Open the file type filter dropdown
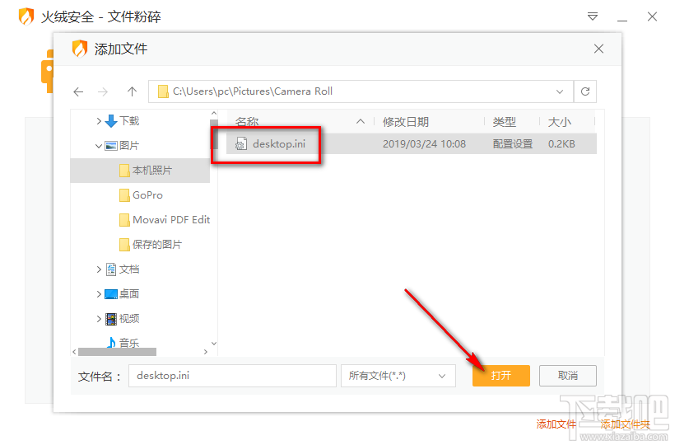Image resolution: width=675 pixels, height=445 pixels. [398, 376]
